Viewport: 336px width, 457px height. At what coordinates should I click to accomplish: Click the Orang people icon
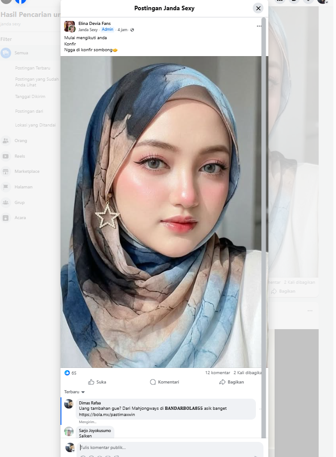click(5, 141)
